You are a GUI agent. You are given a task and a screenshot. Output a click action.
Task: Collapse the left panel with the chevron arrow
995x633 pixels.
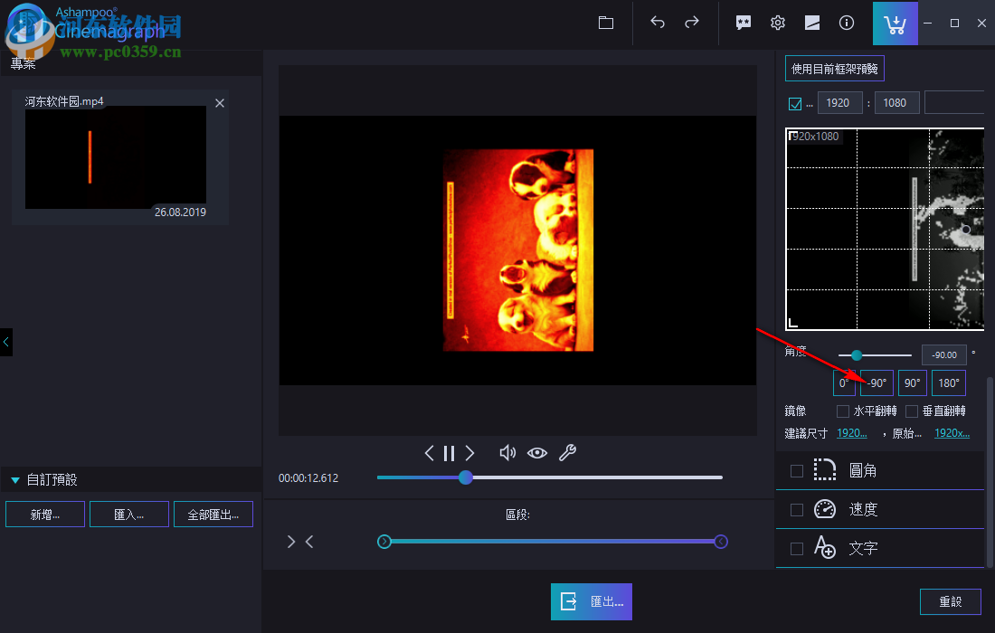[5, 342]
